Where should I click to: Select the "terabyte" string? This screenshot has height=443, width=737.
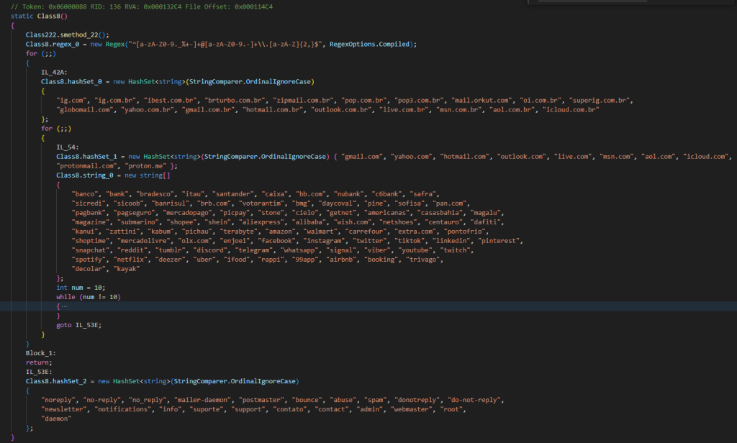click(x=239, y=232)
